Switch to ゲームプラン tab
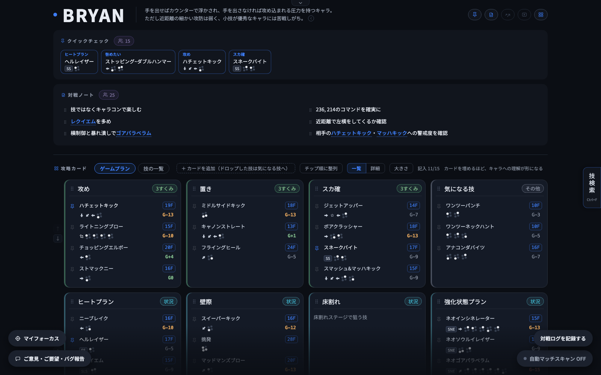The width and height of the screenshot is (601, 375). tap(115, 168)
